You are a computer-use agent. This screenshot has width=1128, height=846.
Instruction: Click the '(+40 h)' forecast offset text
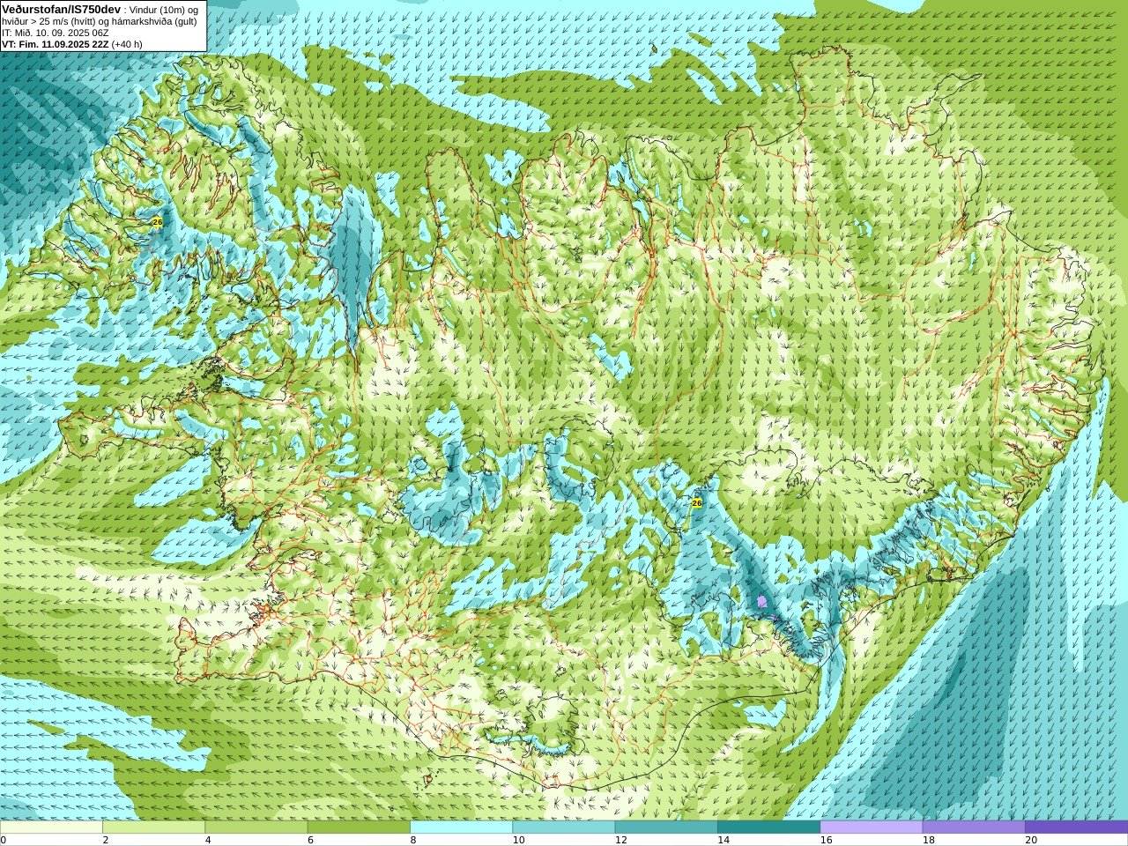coord(127,44)
